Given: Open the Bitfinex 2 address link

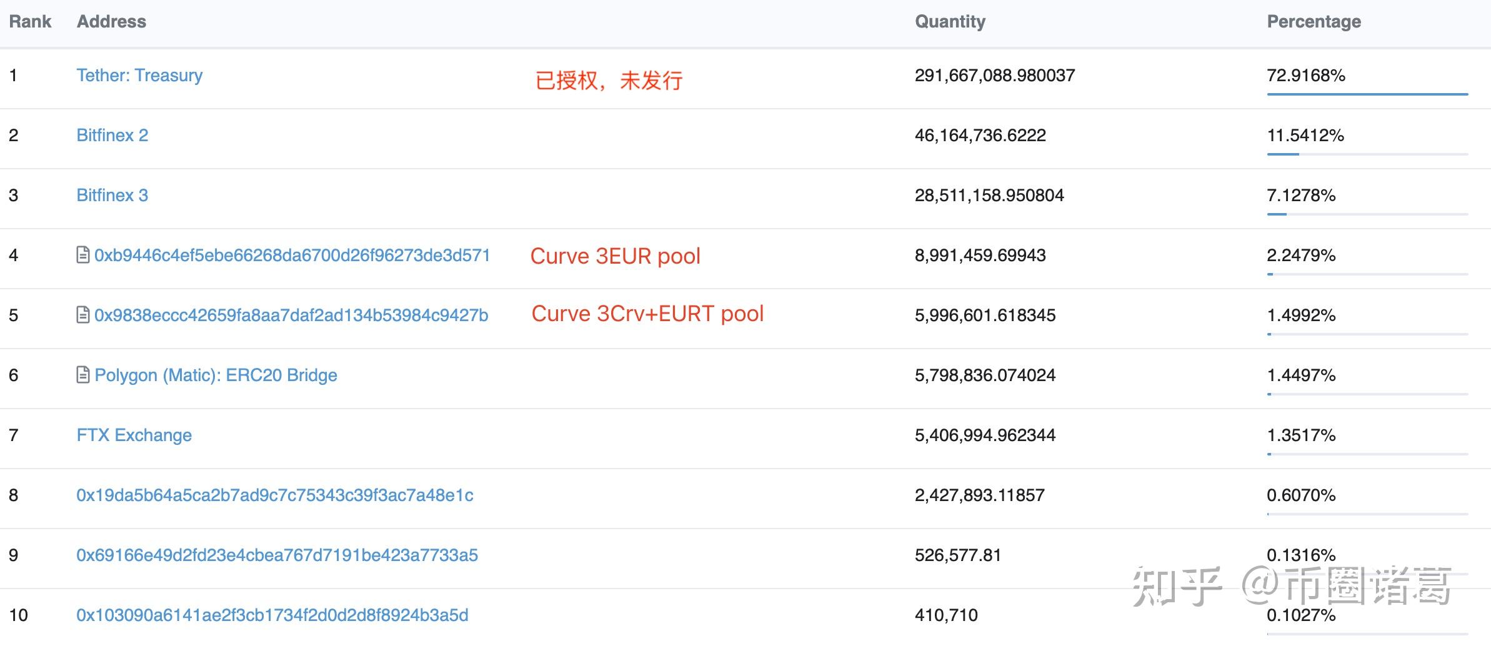Looking at the screenshot, I should pyautogui.click(x=112, y=136).
